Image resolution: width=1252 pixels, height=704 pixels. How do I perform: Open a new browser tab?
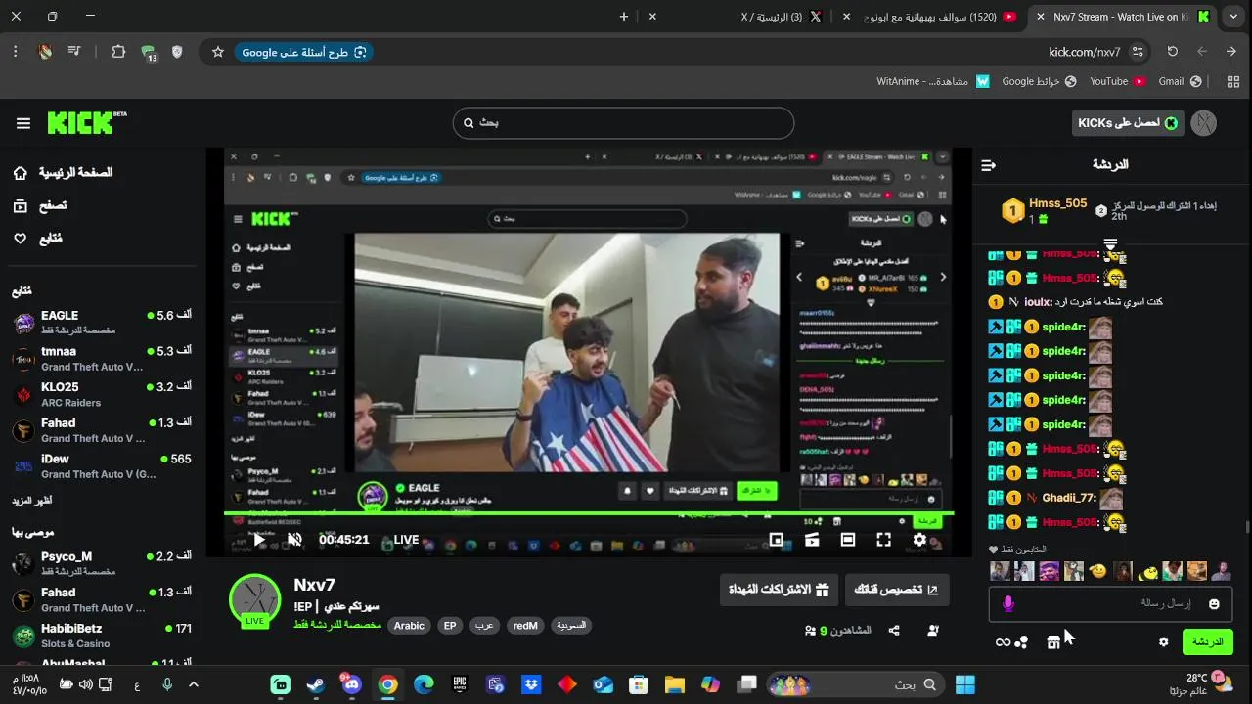[x=624, y=17]
